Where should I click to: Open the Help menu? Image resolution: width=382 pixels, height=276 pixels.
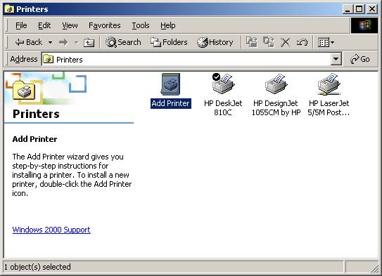click(x=168, y=25)
